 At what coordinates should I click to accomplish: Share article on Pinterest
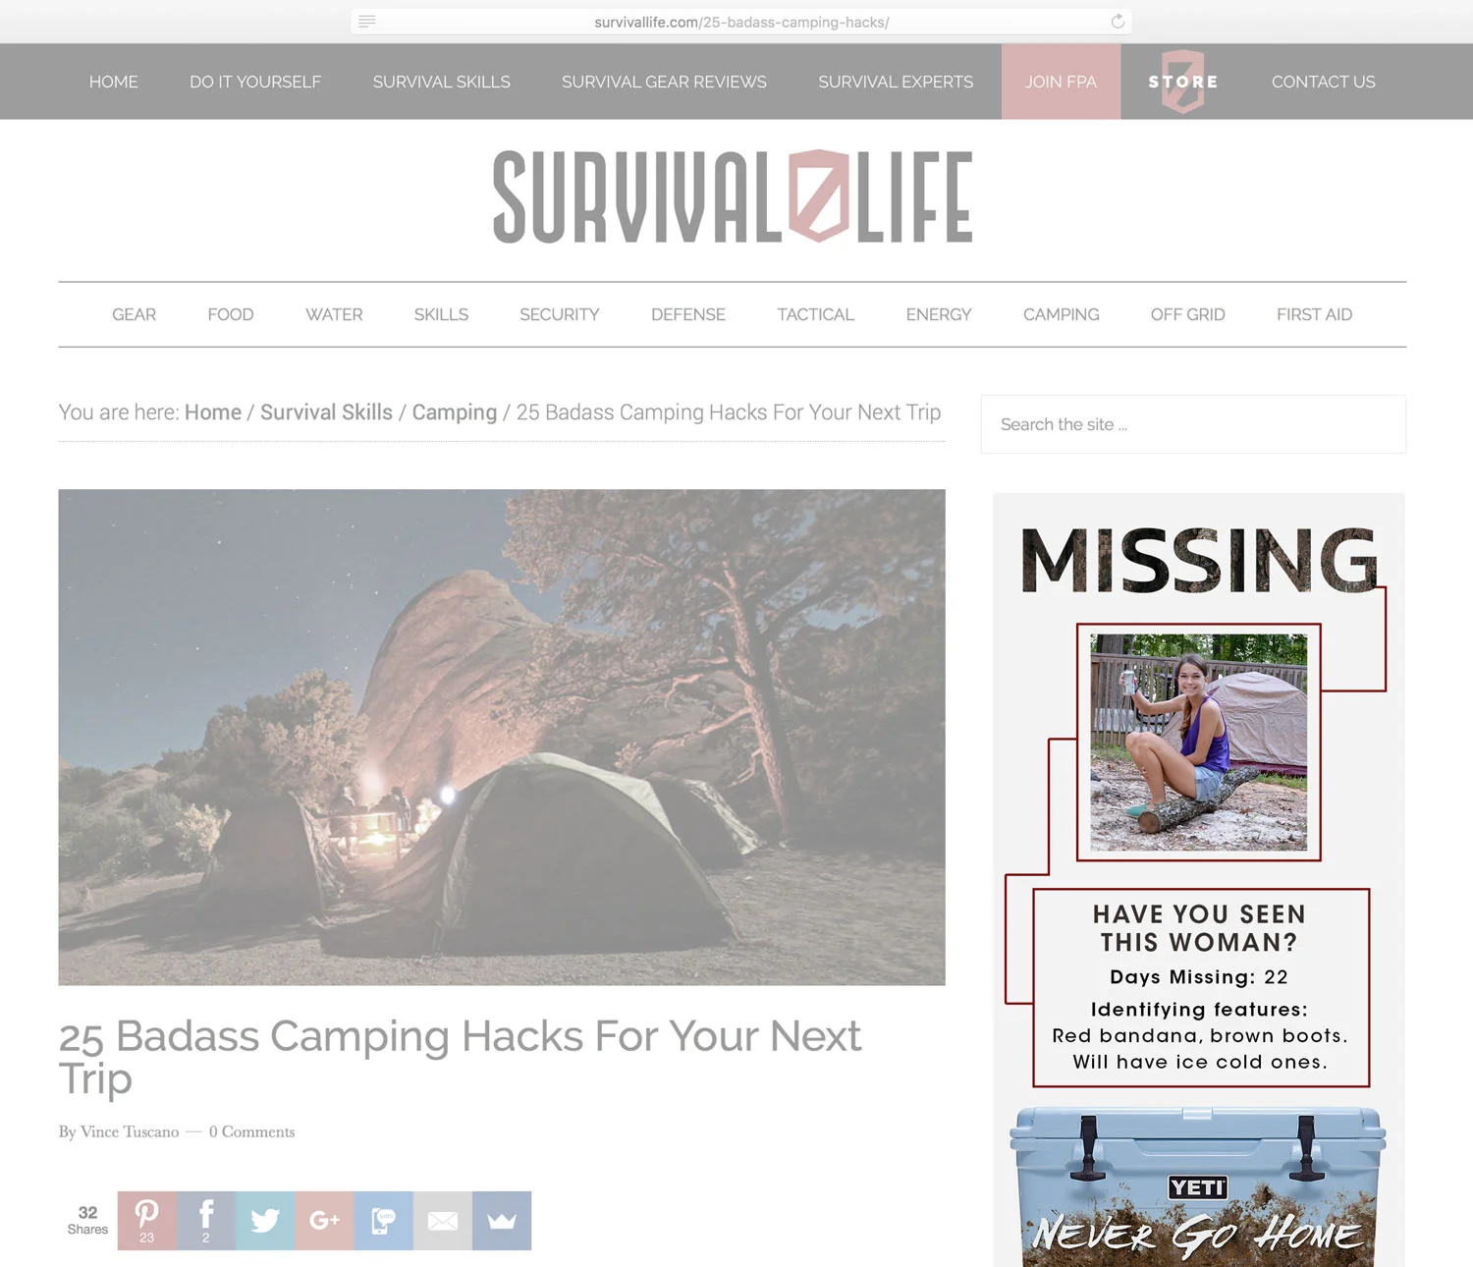coord(147,1221)
